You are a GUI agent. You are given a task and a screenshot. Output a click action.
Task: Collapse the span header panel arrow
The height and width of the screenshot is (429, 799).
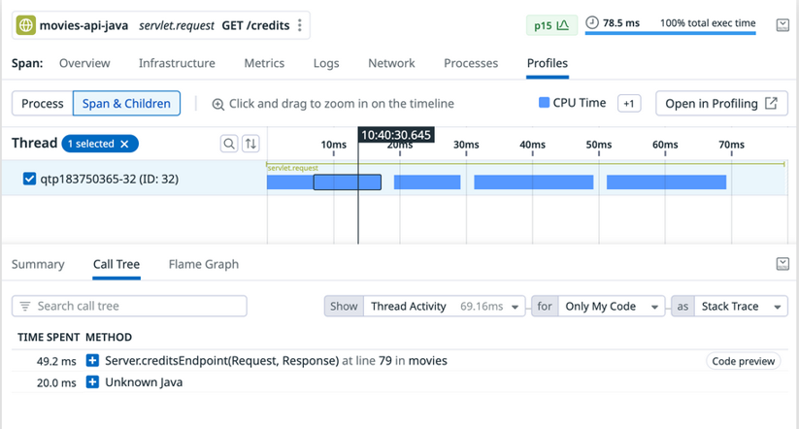782,25
